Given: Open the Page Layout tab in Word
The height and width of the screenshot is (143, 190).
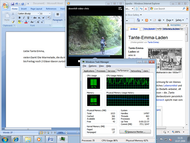Looking at the screenshot, I should [x=36, y=9].
